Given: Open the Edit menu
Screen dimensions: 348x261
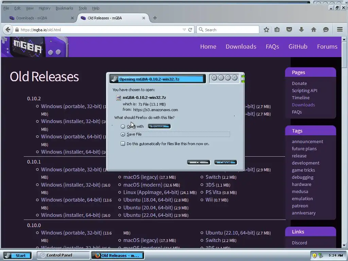Looking at the screenshot, I should pyautogui.click(x=17, y=8).
